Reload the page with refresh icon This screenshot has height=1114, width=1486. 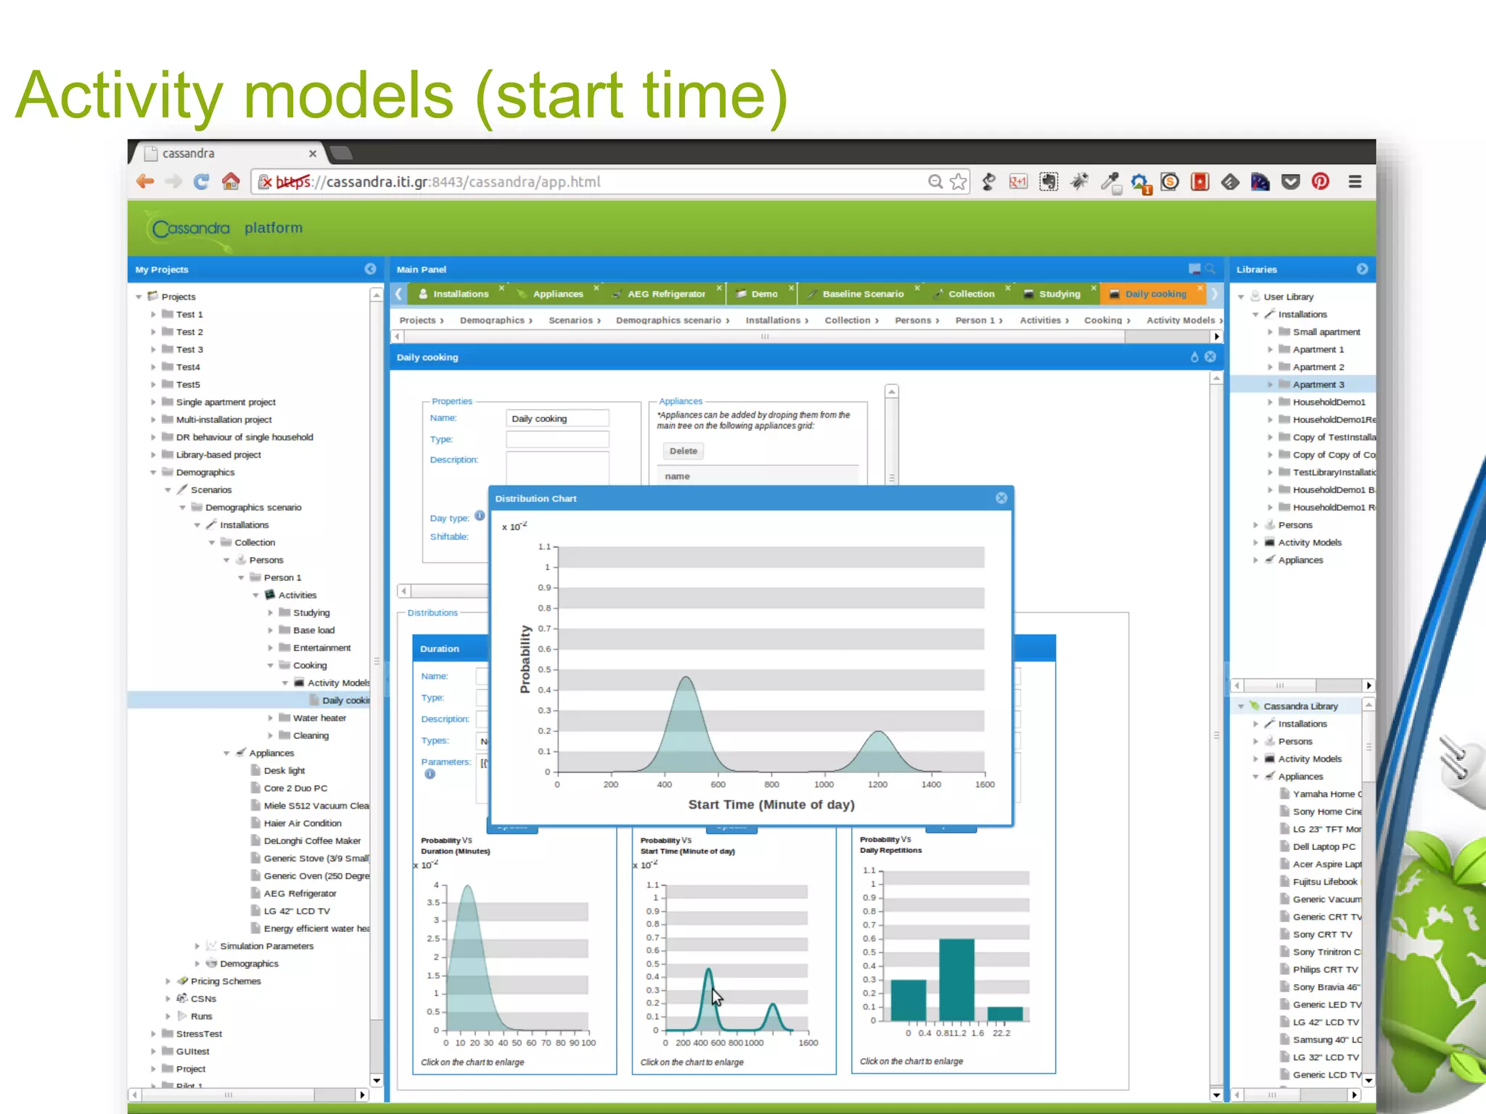(x=202, y=181)
